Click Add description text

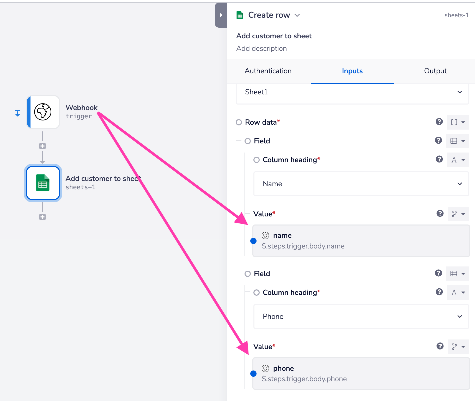click(261, 48)
